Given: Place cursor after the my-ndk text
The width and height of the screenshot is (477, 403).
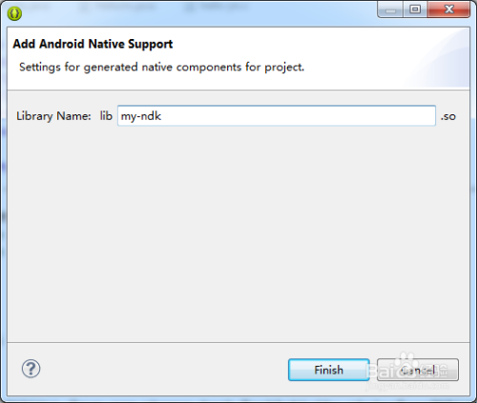Looking at the screenshot, I should point(162,116).
